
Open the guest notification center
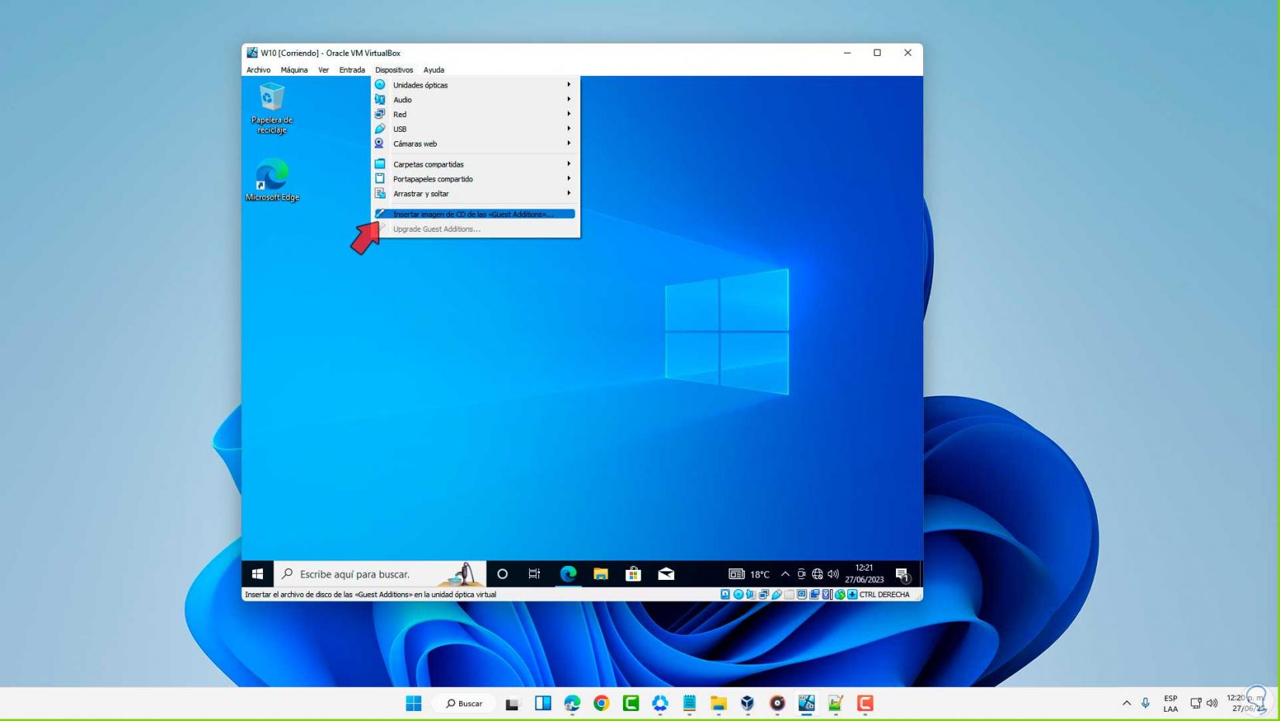coord(902,574)
